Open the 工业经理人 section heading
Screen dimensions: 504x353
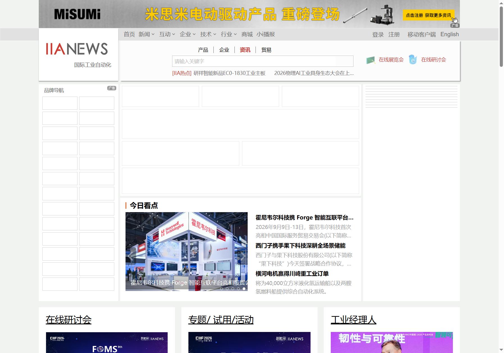[x=354, y=320]
